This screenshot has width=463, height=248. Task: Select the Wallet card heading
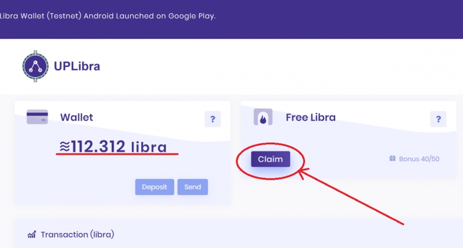[x=76, y=118]
